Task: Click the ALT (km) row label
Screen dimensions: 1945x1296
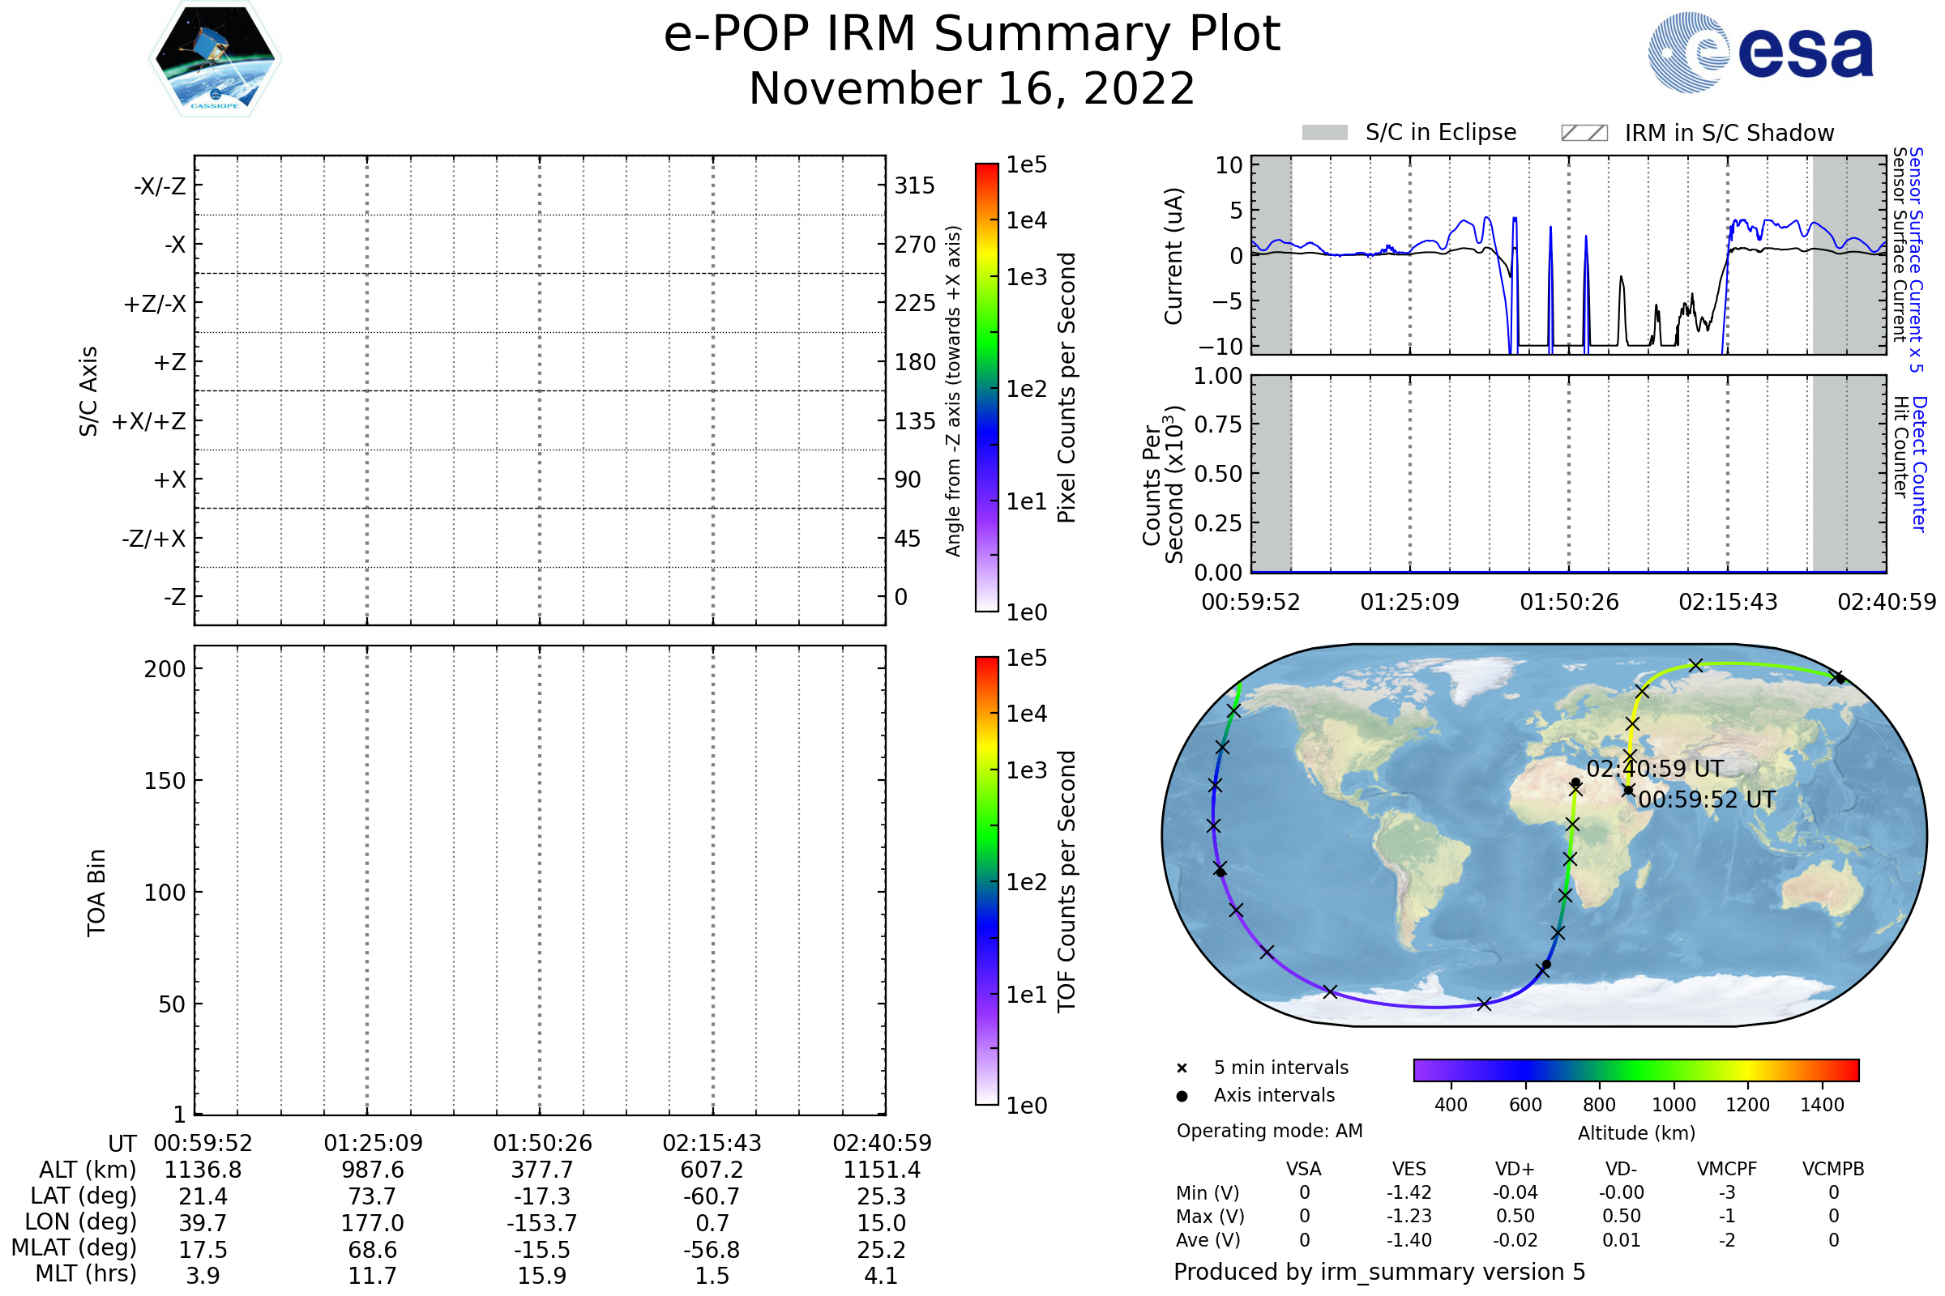Action: pos(88,1170)
